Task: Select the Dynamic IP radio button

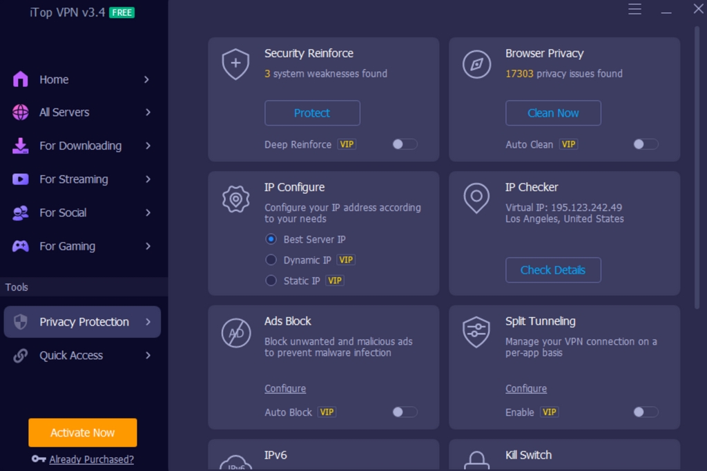Action: [x=271, y=260]
